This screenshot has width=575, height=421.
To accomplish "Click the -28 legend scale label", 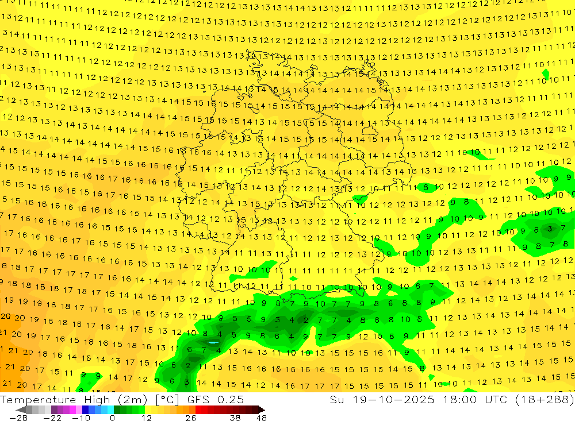I will tap(18, 418).
